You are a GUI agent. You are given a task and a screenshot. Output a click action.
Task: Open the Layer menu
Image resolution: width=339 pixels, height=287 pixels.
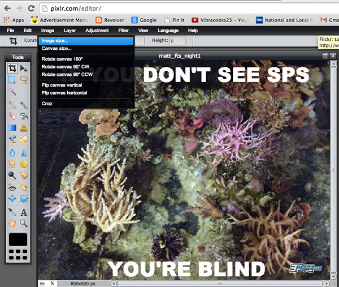click(69, 31)
